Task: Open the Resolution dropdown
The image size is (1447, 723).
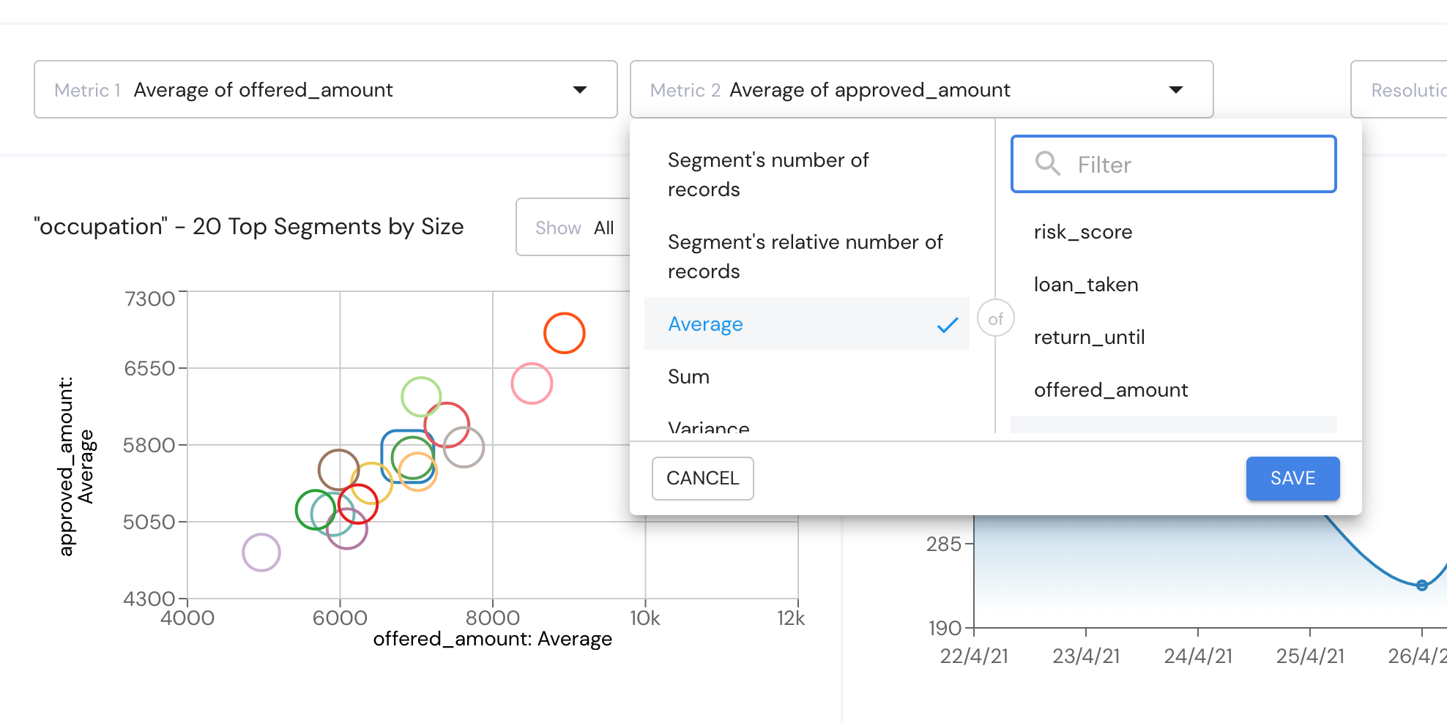Action: pos(1399,90)
